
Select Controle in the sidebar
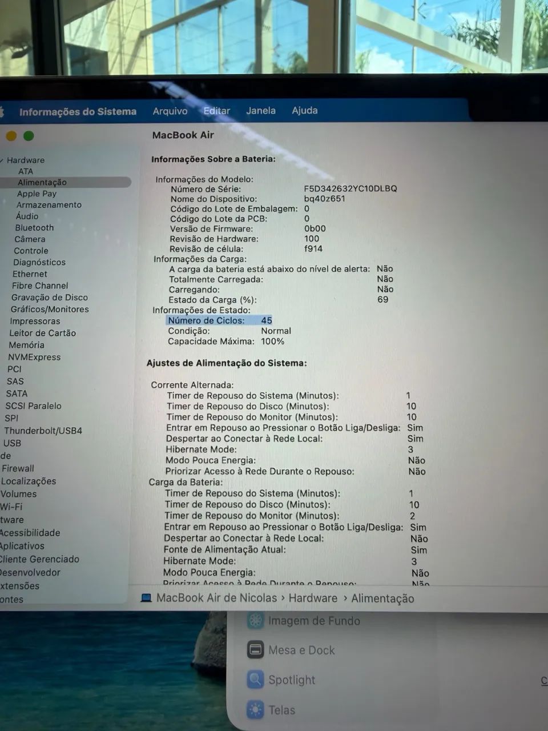[x=31, y=251]
